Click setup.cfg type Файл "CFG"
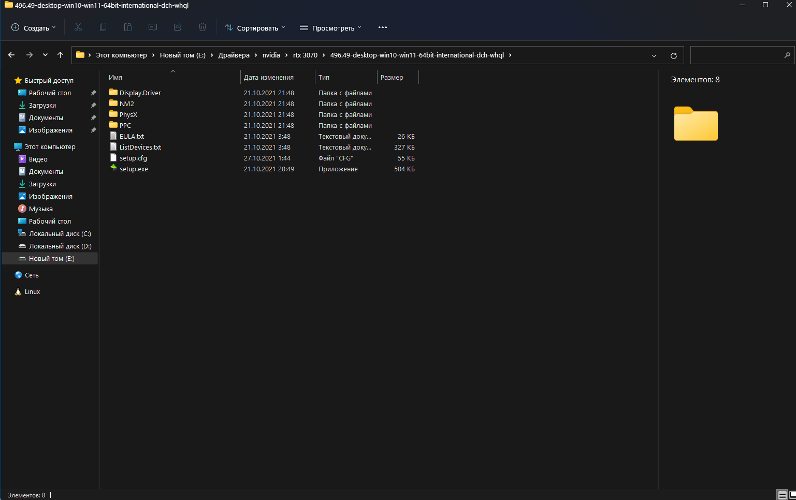Image resolution: width=796 pixels, height=500 pixels. 336,158
